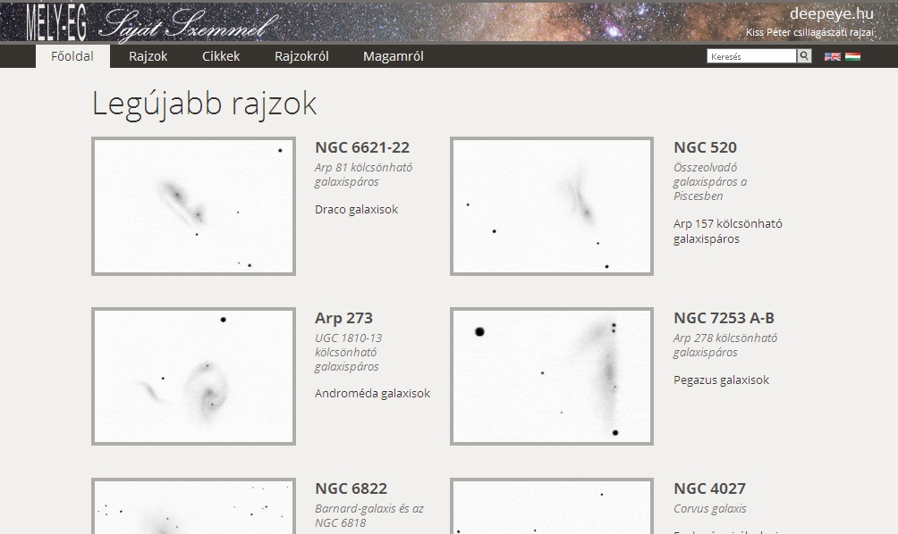This screenshot has height=534, width=898.
Task: Open the Androméda galaxisok category link
Action: (x=372, y=393)
